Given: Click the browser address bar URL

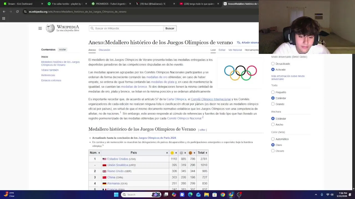Looking at the screenshot, I should (78, 12).
